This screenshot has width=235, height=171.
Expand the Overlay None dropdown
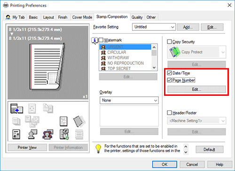point(129,101)
